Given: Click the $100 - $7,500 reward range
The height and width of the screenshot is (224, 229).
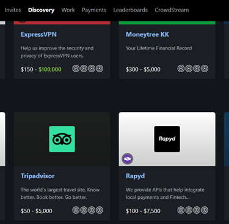Looking at the screenshot, I should click(143, 211).
